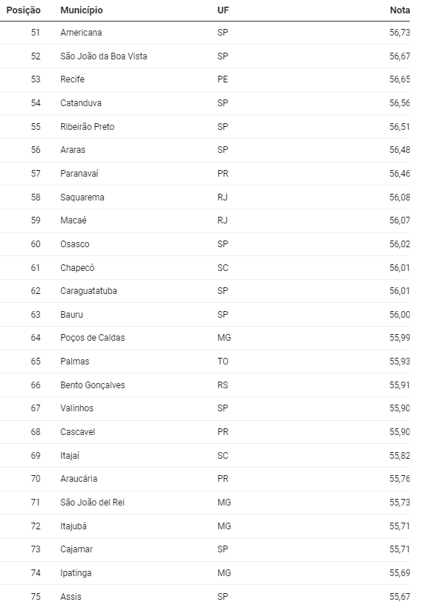Viewport: 423px width, 608px height.
Task: Click São João del Rei cell
Action: coord(92,503)
